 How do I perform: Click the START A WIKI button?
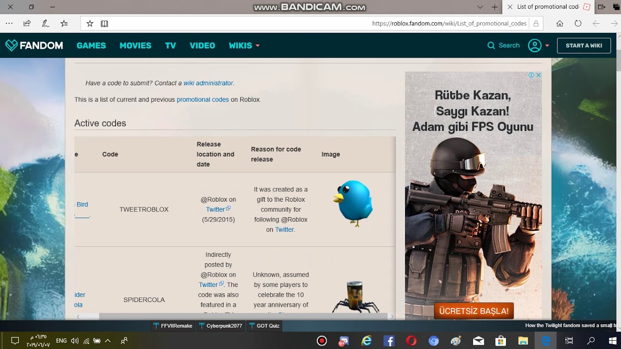point(584,46)
